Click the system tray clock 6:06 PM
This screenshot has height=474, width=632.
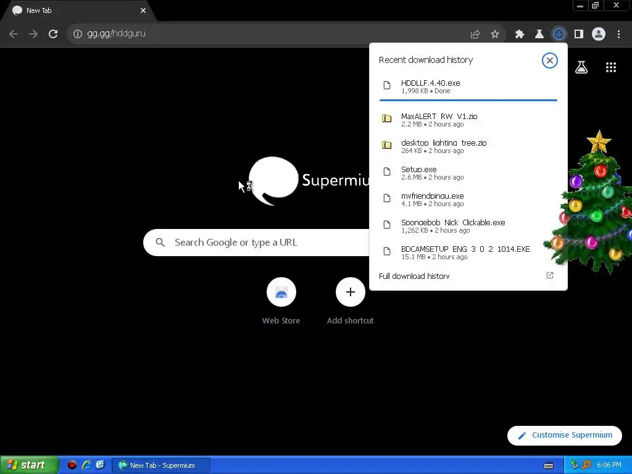tap(609, 465)
